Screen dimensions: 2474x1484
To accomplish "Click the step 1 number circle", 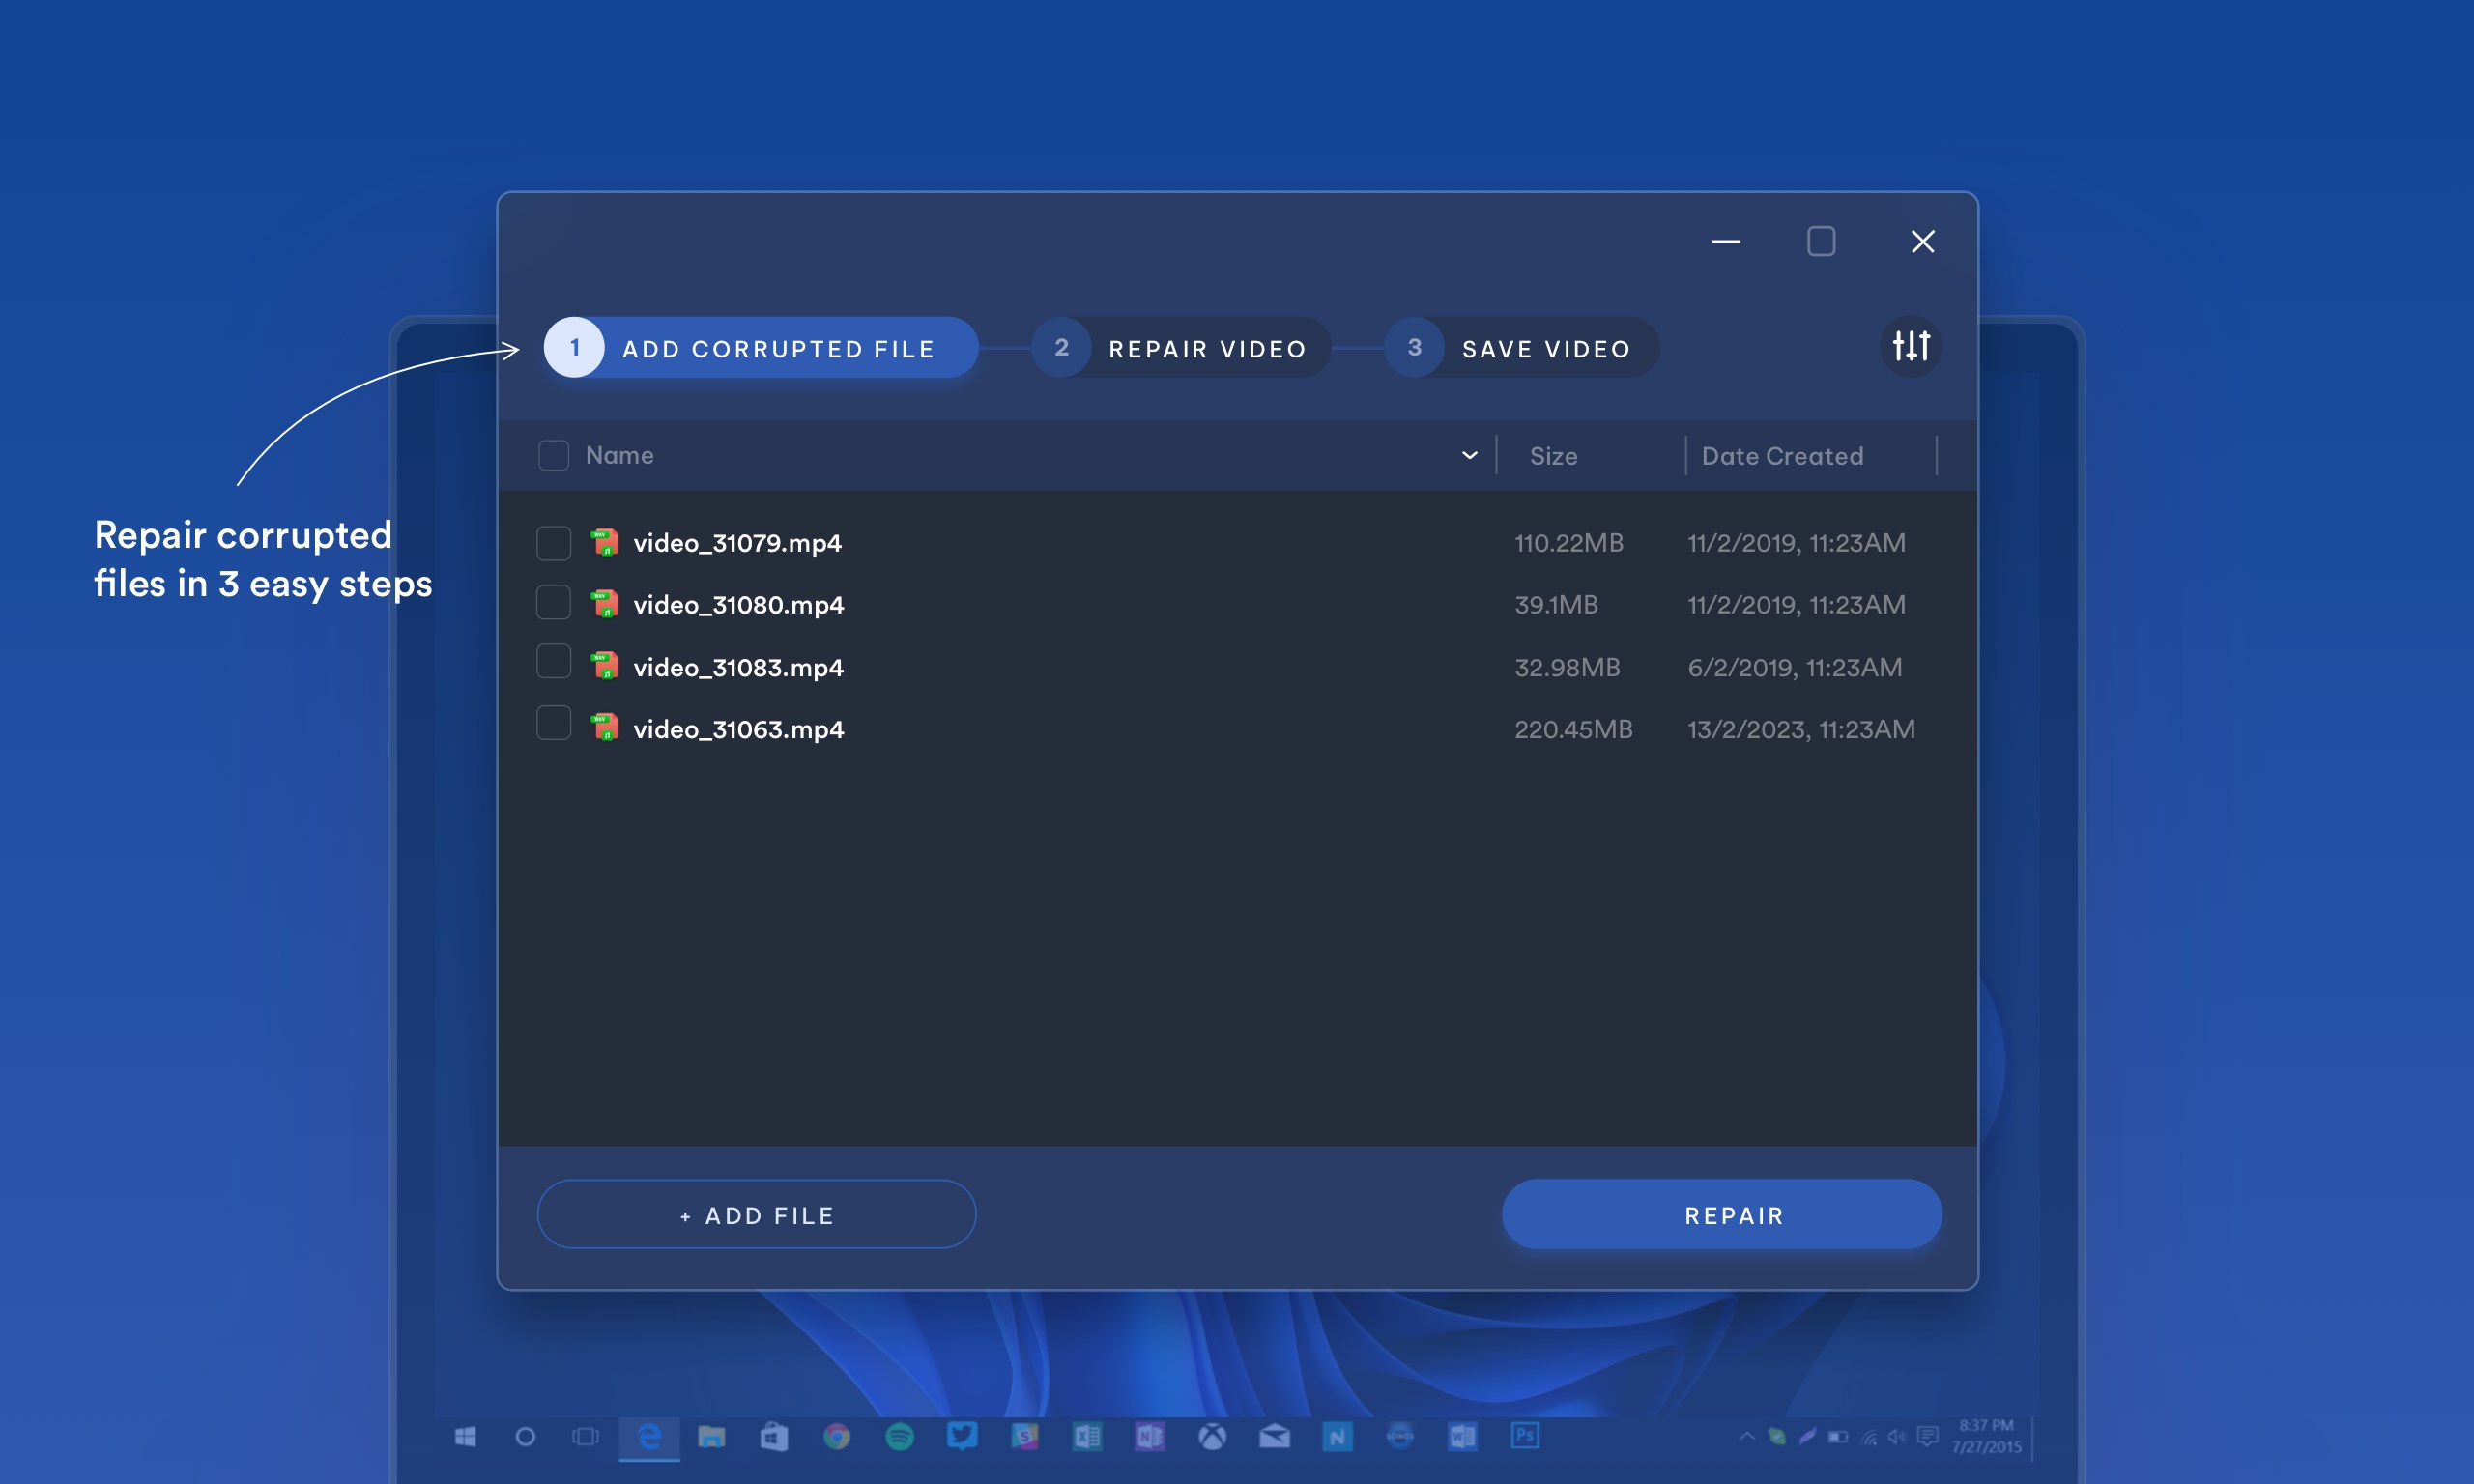I will pyautogui.click(x=574, y=347).
